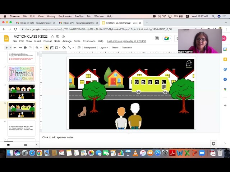The image size is (230, 172).
Task: Open Finder from the Dock
Action: [x=10, y=153]
